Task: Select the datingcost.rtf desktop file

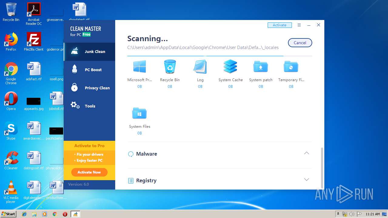Action: click(x=34, y=160)
